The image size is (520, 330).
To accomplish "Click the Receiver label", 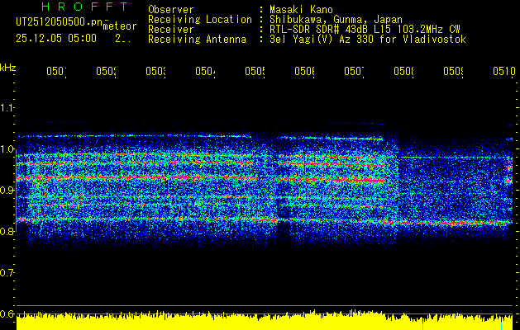I will pyautogui.click(x=171, y=30).
